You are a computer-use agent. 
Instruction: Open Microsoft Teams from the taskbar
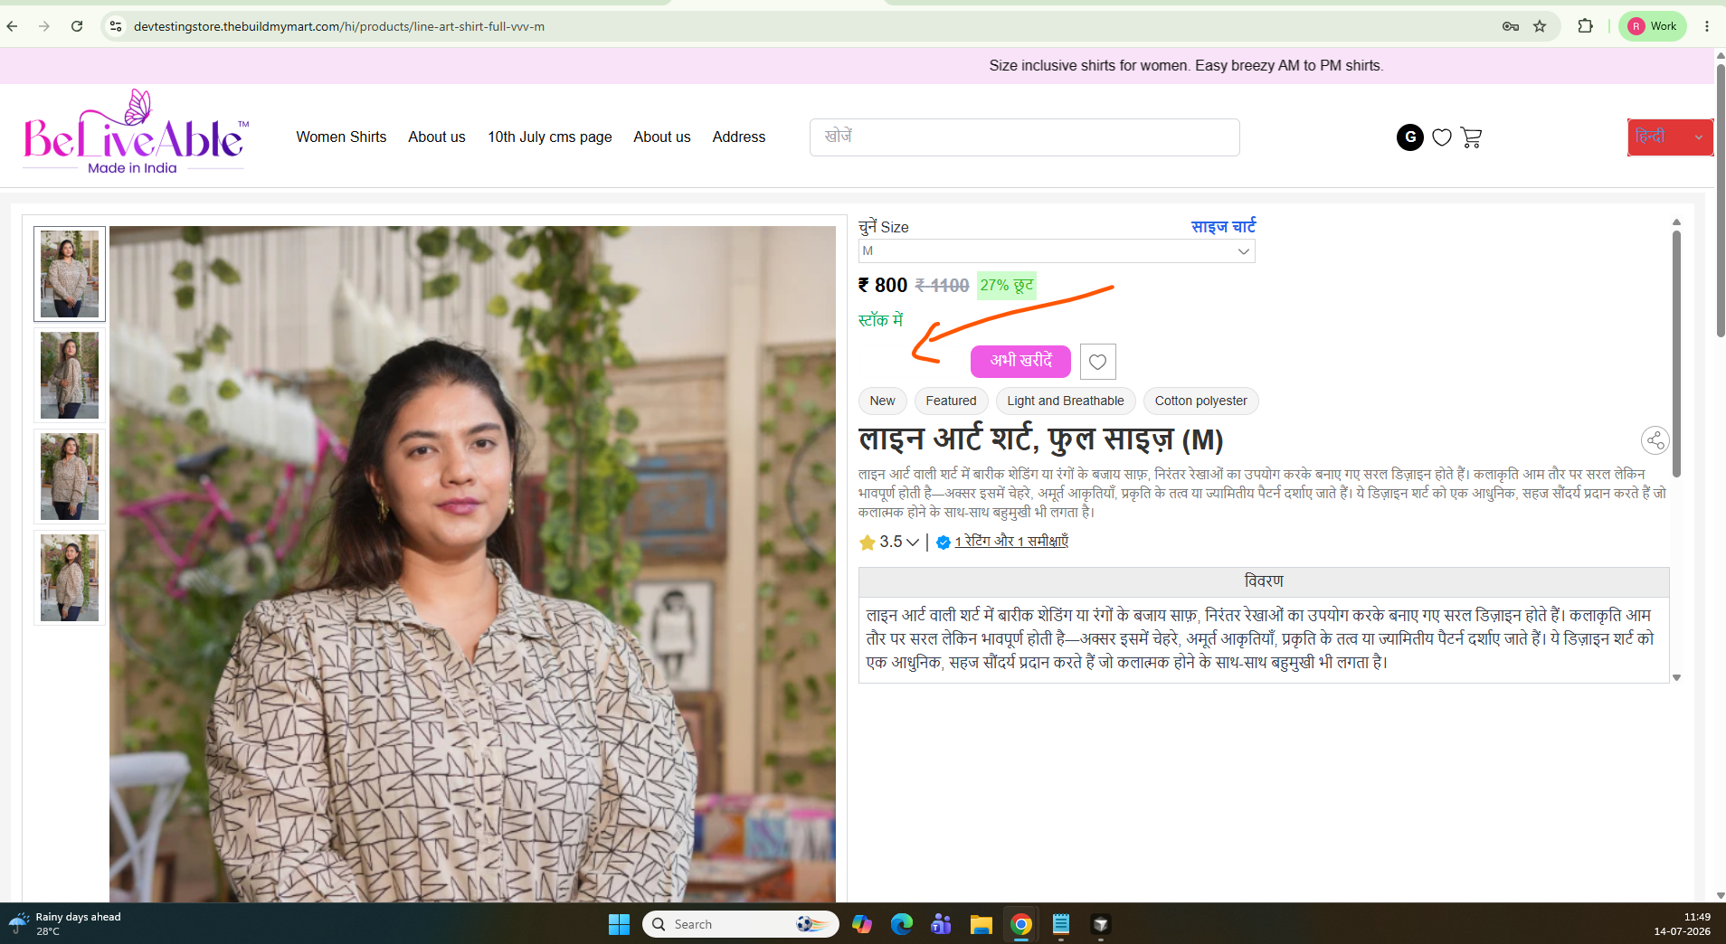(942, 924)
